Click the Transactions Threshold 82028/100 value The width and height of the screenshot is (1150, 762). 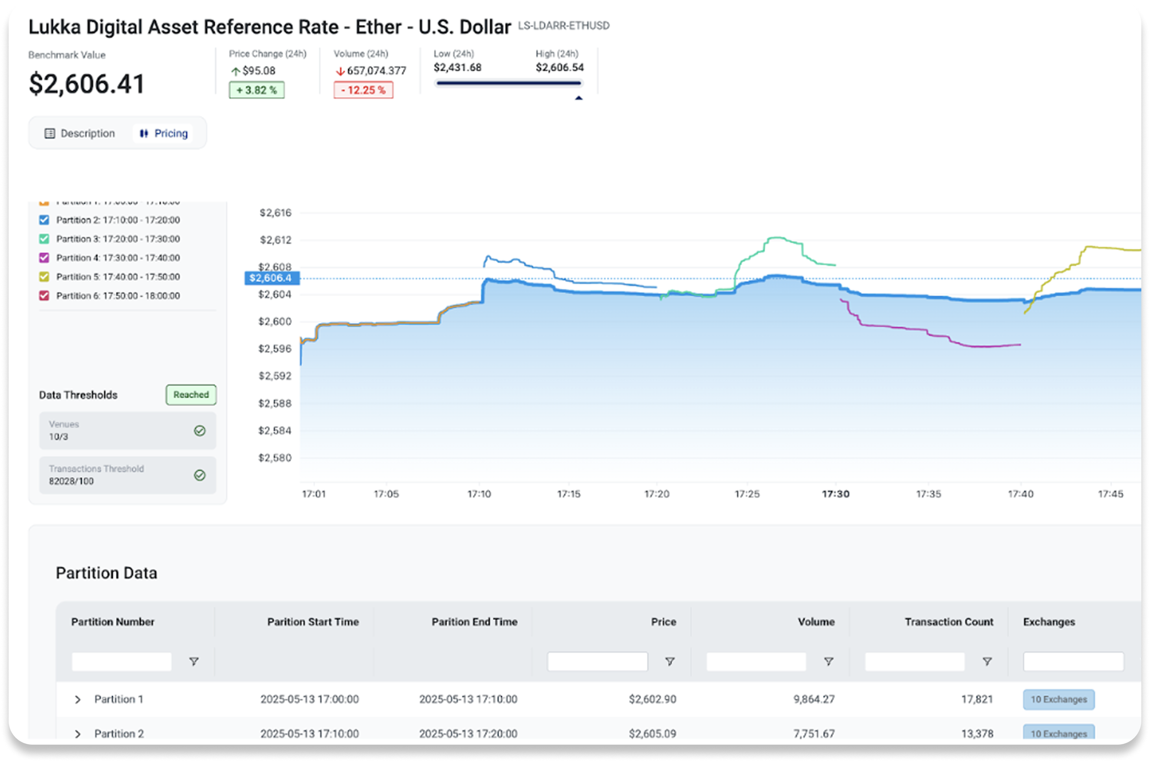tap(71, 481)
